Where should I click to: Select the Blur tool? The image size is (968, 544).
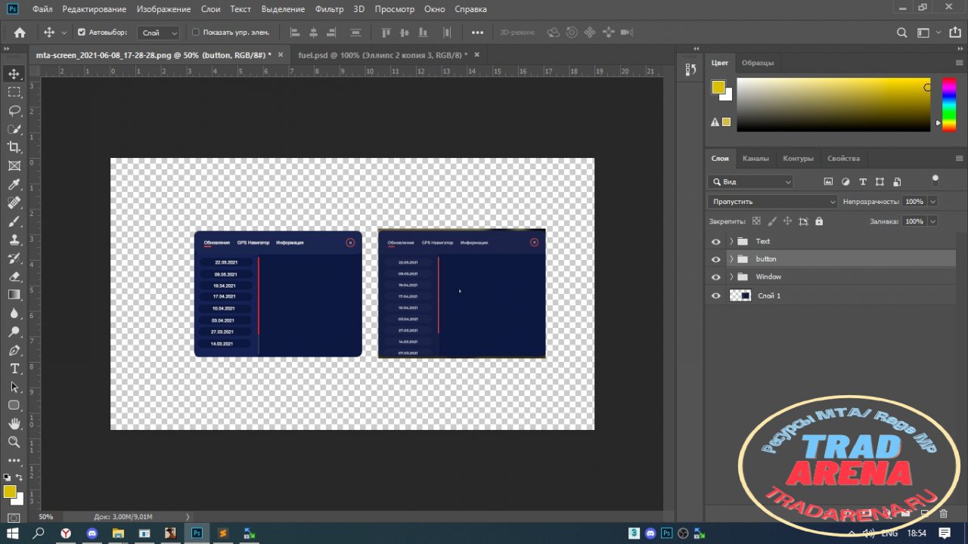click(14, 314)
